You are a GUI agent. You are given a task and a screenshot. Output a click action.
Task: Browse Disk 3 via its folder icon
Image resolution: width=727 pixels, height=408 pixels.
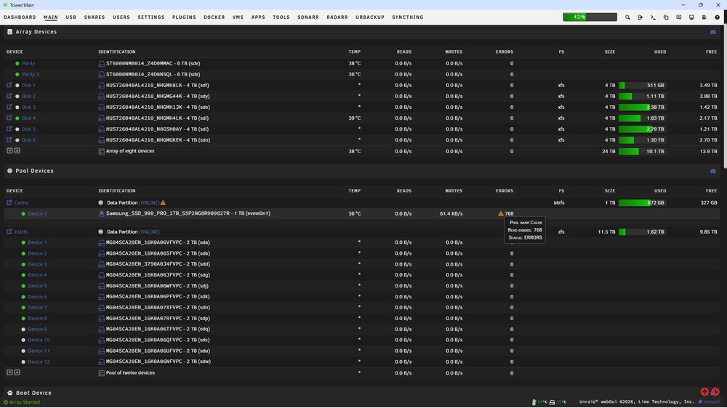click(9, 107)
